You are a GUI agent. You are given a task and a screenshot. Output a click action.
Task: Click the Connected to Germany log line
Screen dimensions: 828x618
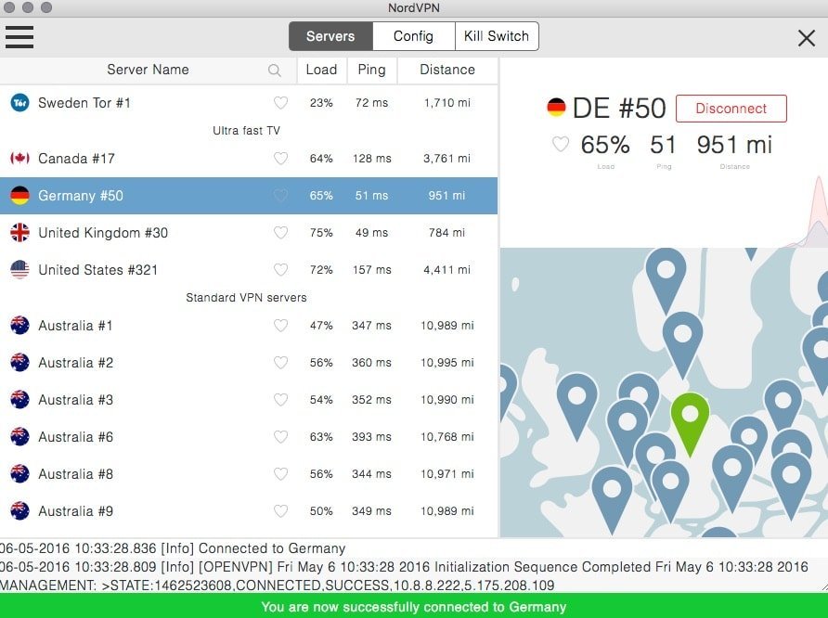coord(173,548)
